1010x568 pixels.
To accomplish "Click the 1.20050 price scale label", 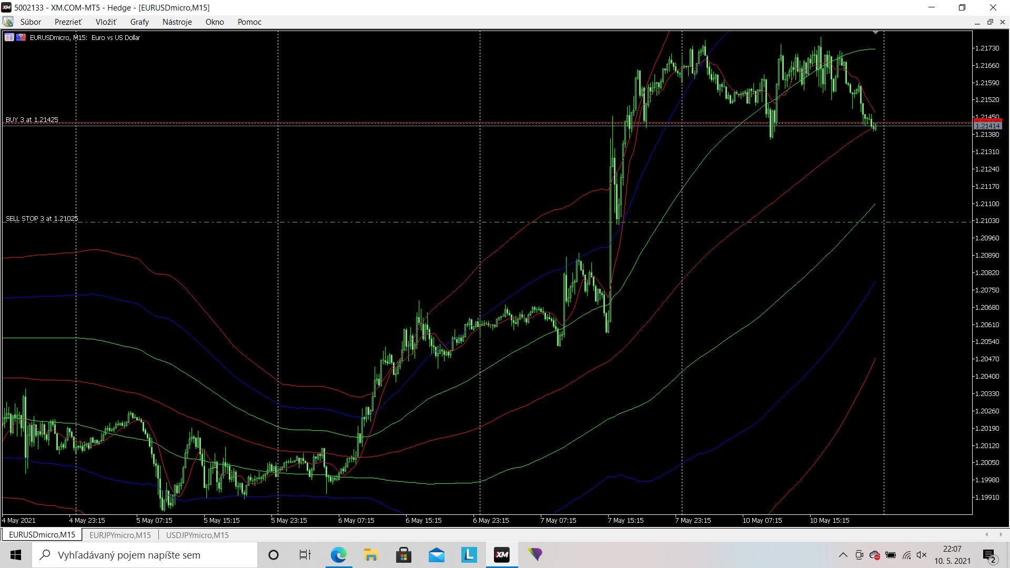I will point(987,463).
